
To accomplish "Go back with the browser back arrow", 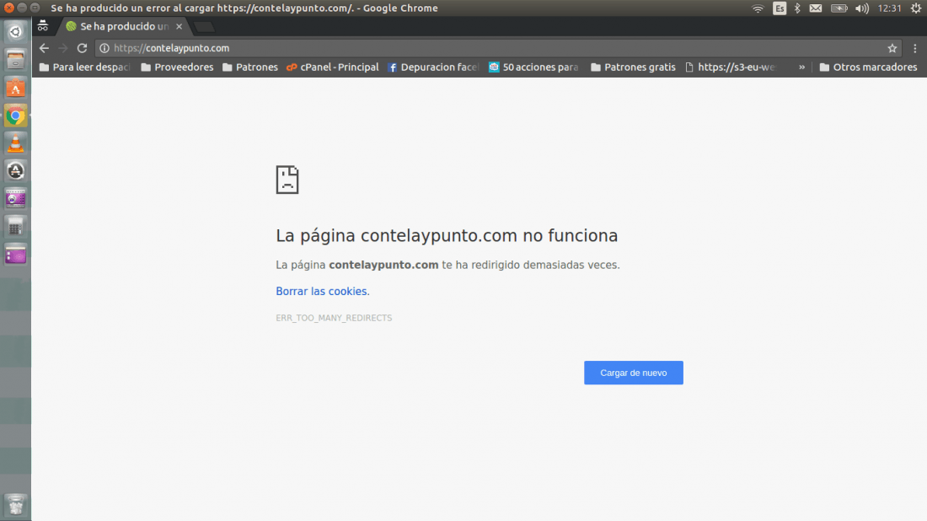I will pyautogui.click(x=45, y=49).
